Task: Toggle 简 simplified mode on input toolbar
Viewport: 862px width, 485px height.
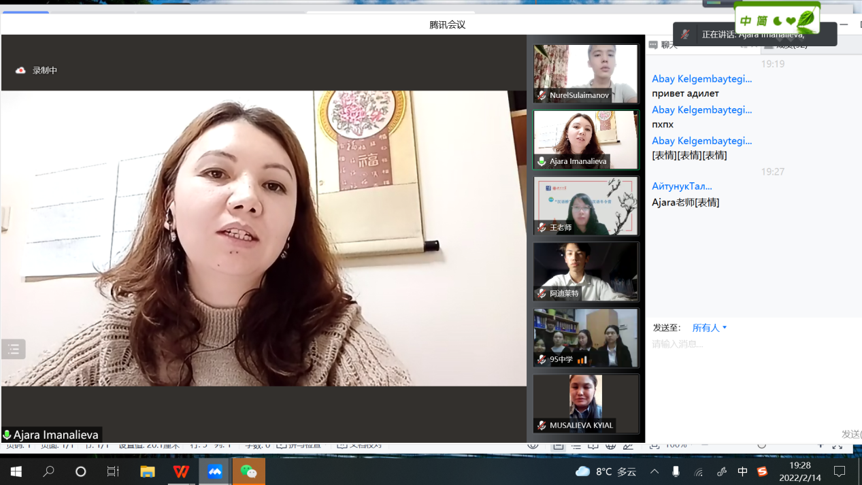Action: [x=762, y=21]
